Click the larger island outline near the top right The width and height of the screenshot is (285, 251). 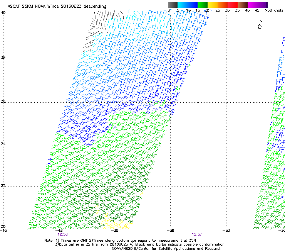click(260, 27)
